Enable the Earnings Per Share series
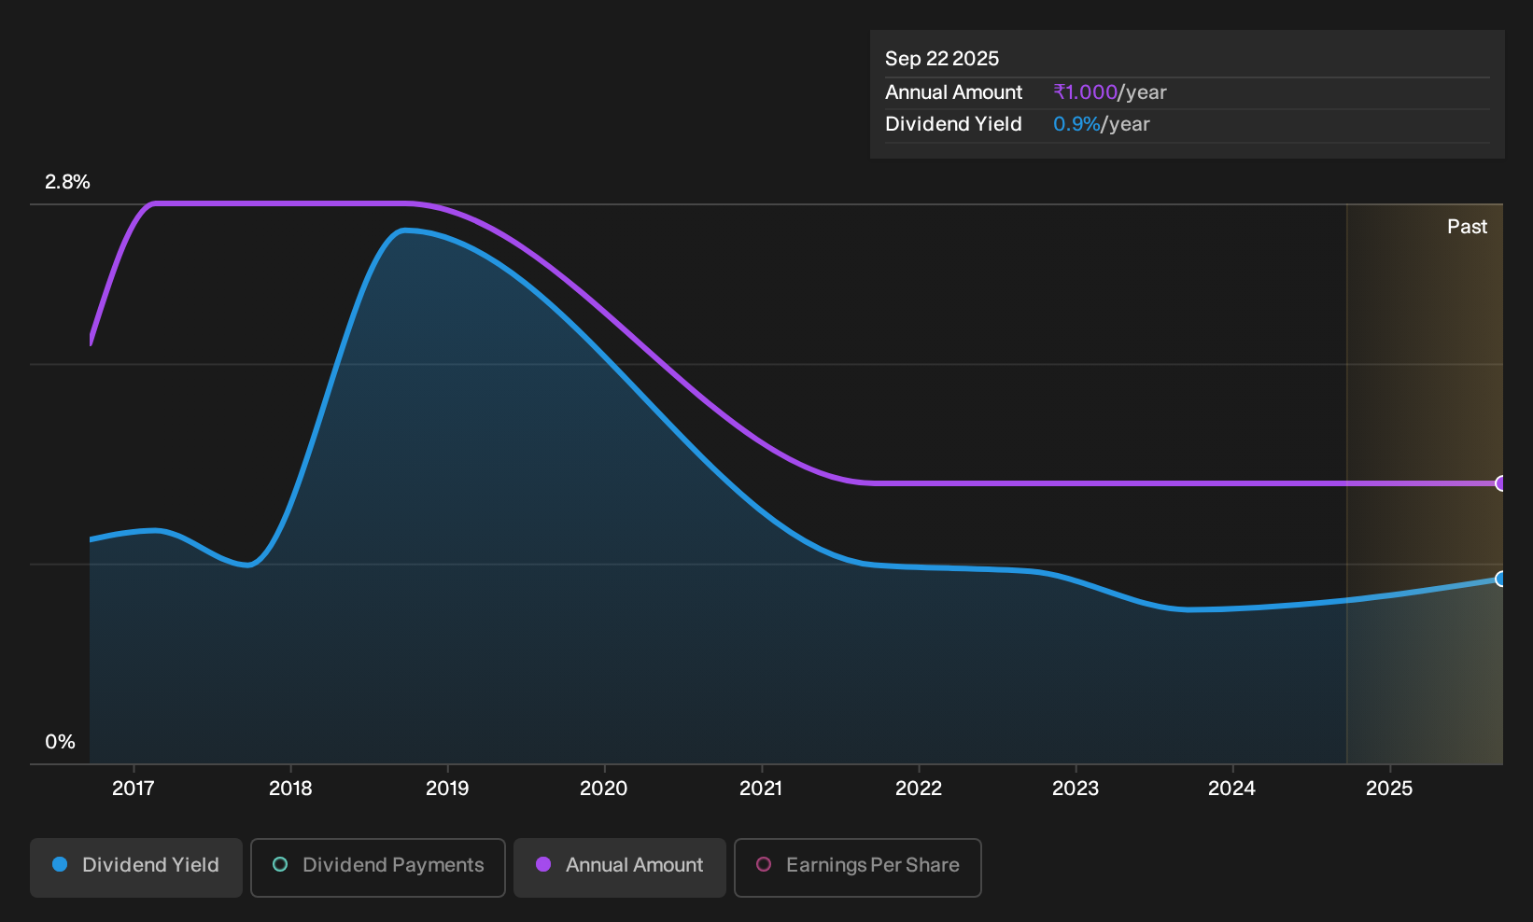The image size is (1533, 922). coord(858,867)
